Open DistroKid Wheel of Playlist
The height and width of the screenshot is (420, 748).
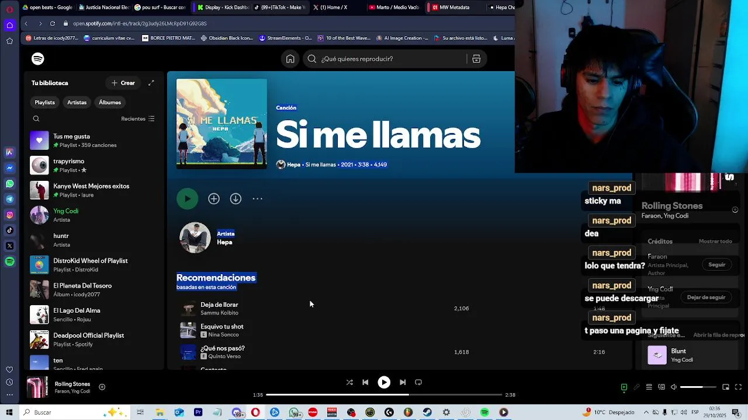click(93, 265)
